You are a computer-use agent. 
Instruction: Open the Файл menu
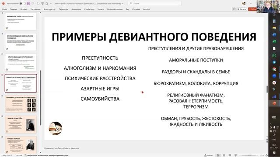4,9
